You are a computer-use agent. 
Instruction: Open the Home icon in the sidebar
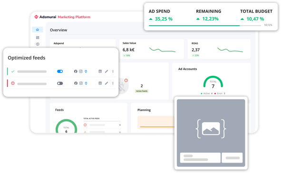(38, 30)
